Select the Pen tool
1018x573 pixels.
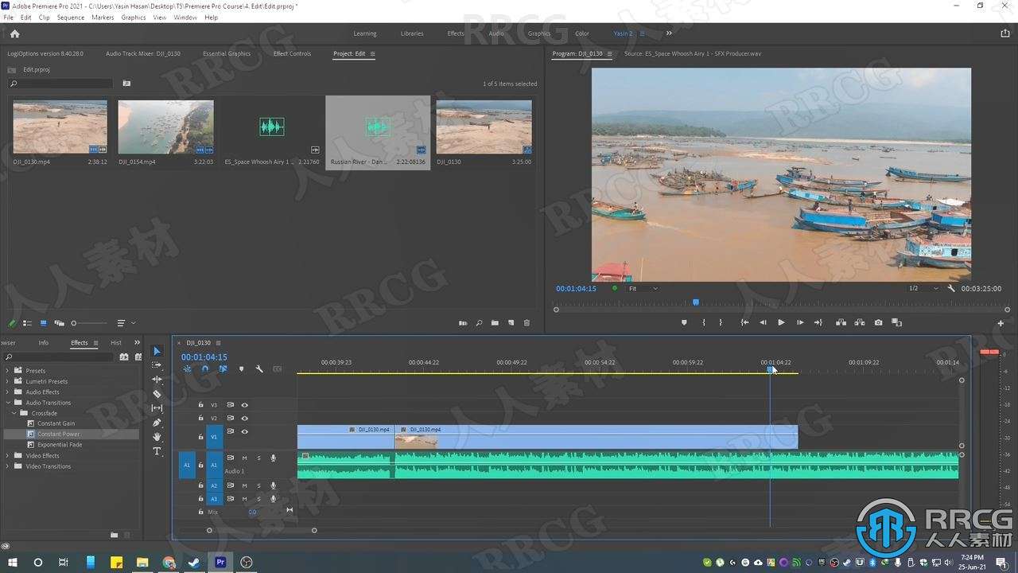point(157,423)
